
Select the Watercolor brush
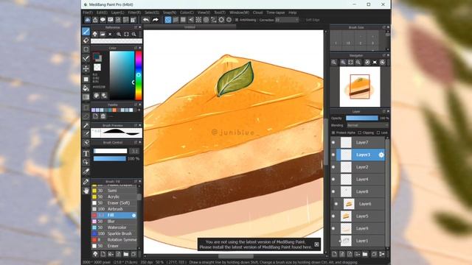click(114, 227)
